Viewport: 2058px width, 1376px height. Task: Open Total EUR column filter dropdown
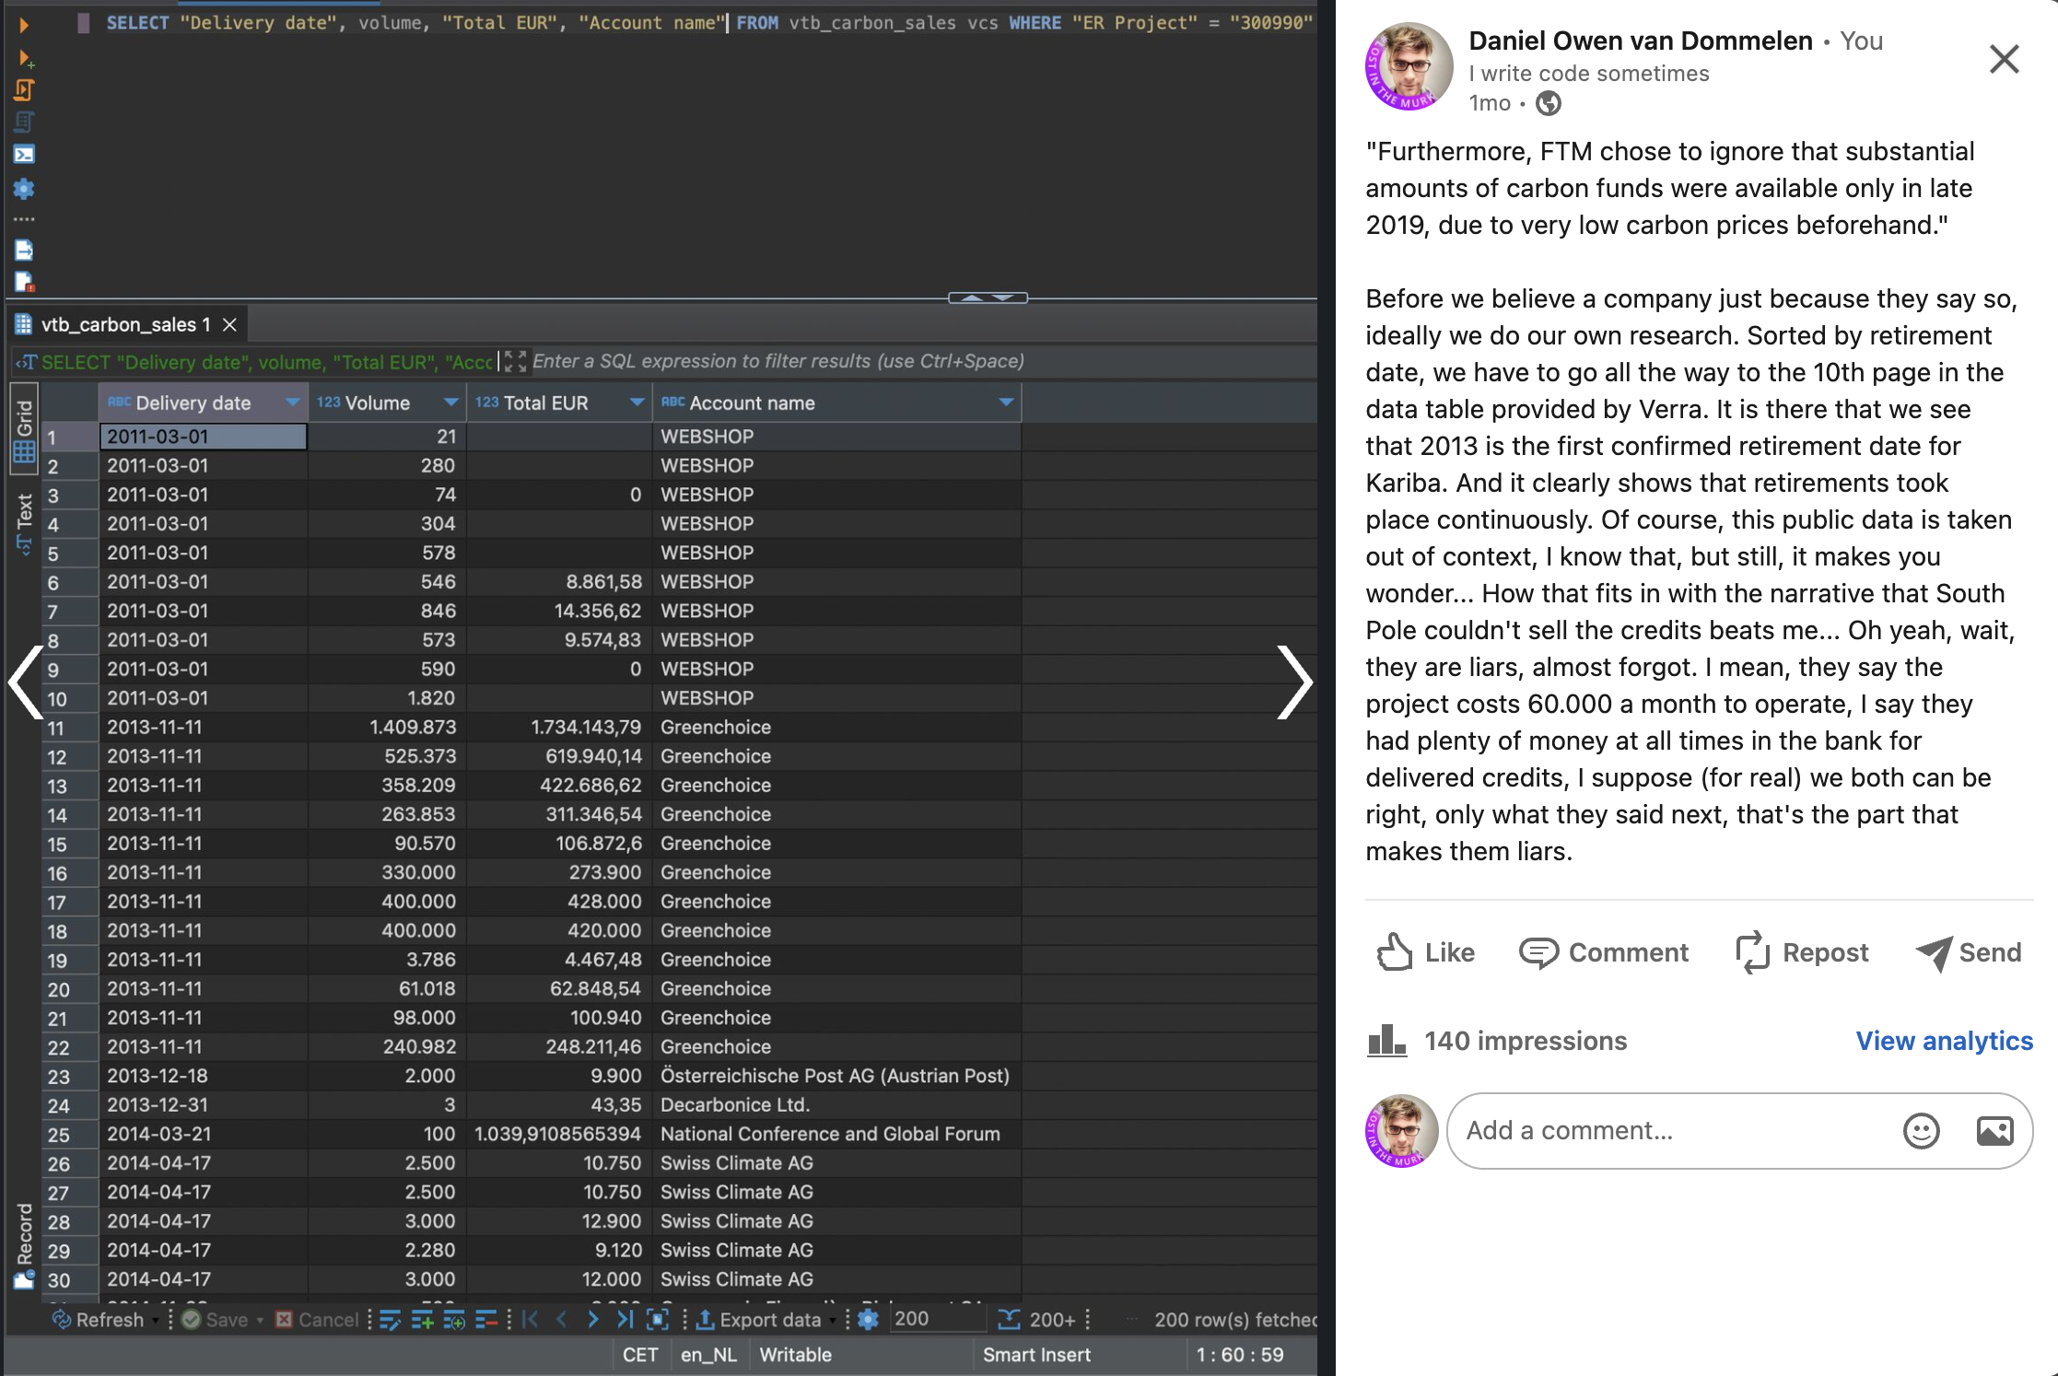[637, 402]
